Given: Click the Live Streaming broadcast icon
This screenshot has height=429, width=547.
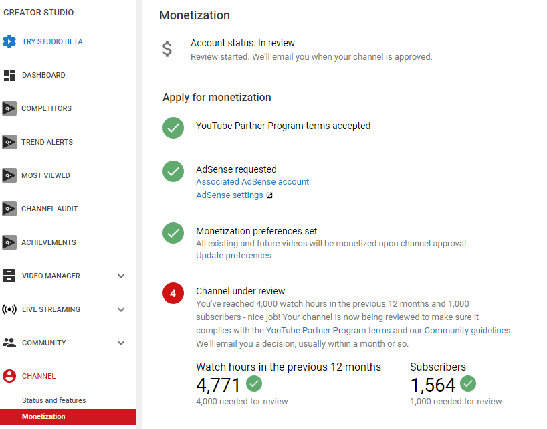Looking at the screenshot, I should (9, 309).
